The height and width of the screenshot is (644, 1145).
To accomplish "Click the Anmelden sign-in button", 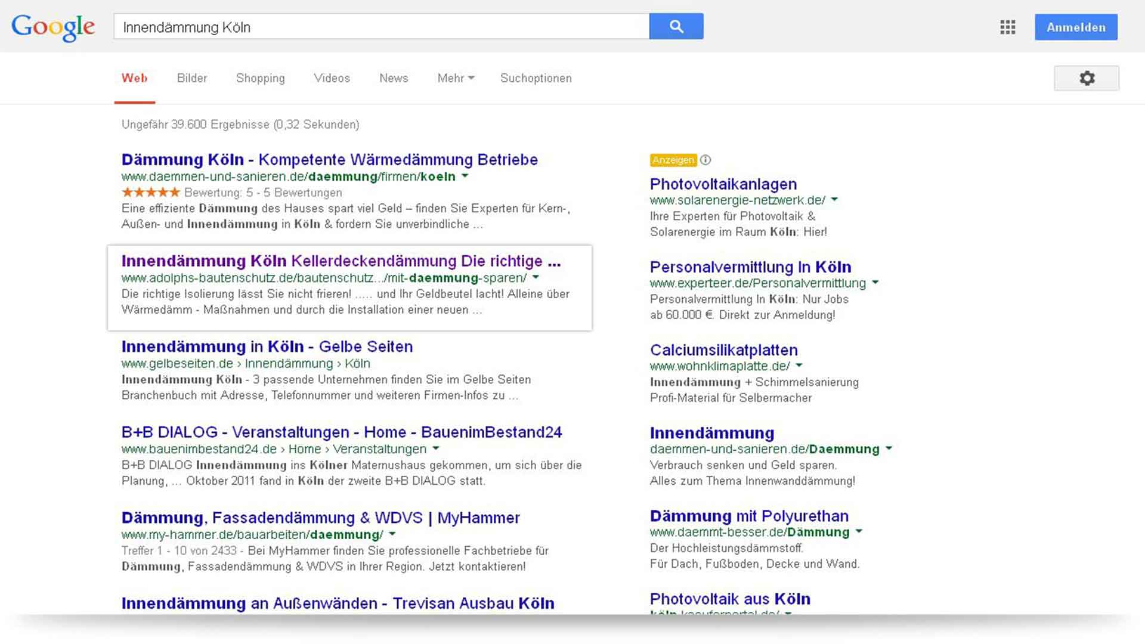I will (x=1076, y=27).
